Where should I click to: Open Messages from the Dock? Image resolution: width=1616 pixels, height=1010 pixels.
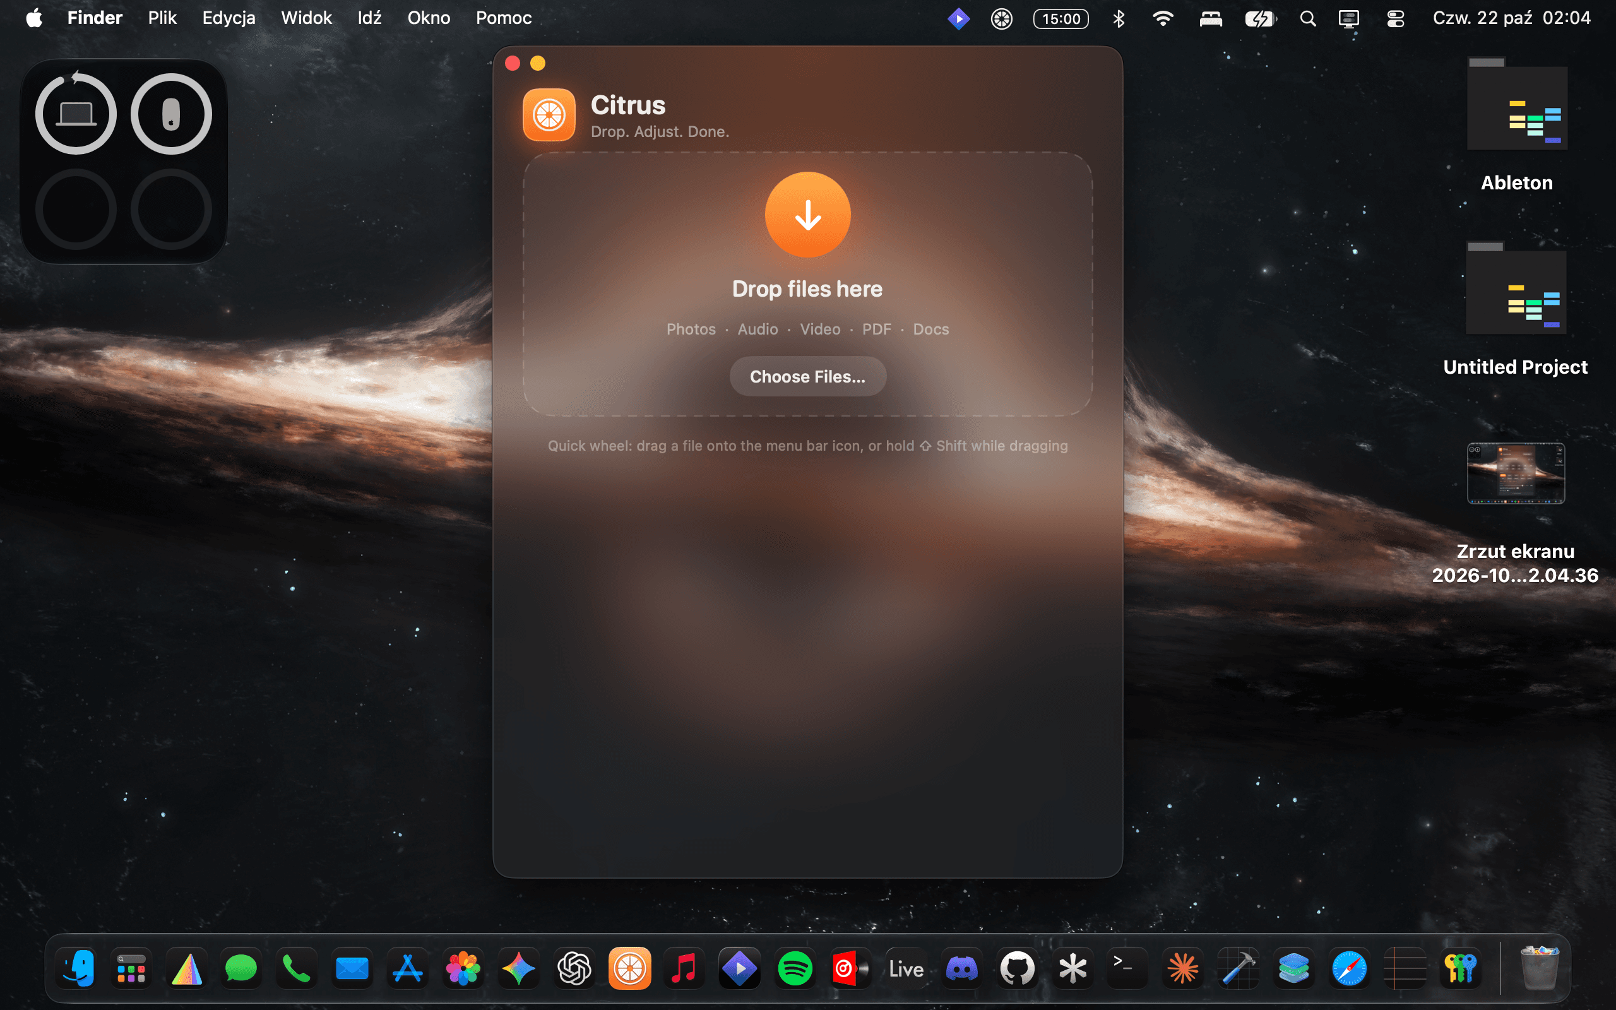241,968
